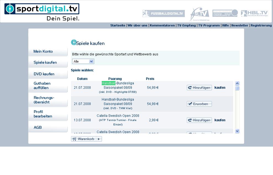Viewport: 273px width, 175px height.
Task: Click the game list scrollbar up arrow
Action: click(237, 83)
